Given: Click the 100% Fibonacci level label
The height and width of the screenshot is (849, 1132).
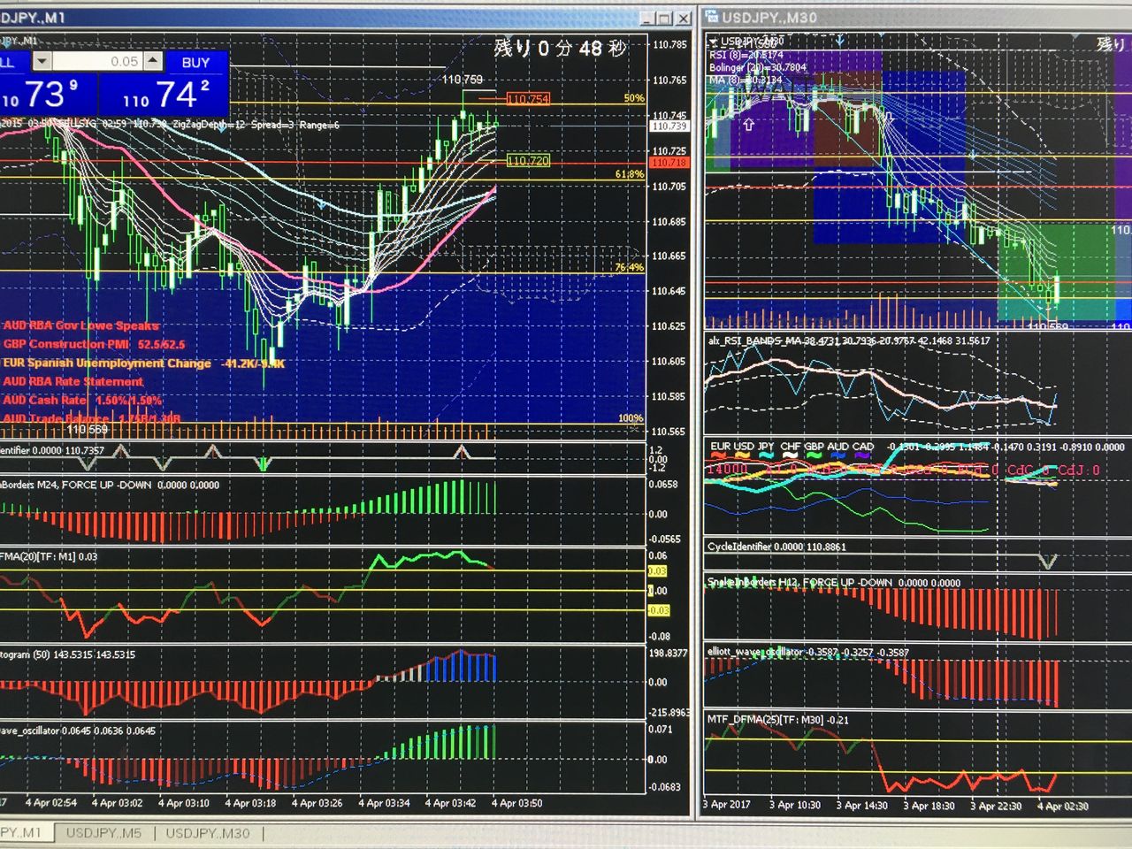Looking at the screenshot, I should 631,418.
